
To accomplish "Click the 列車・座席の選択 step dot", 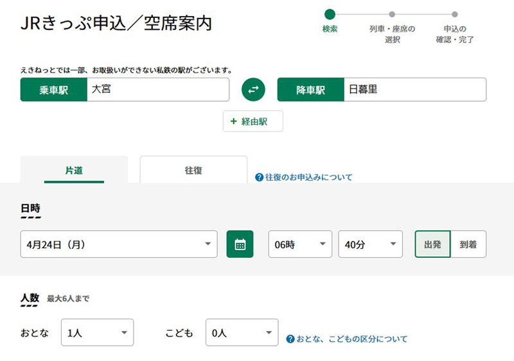I will [x=392, y=14].
